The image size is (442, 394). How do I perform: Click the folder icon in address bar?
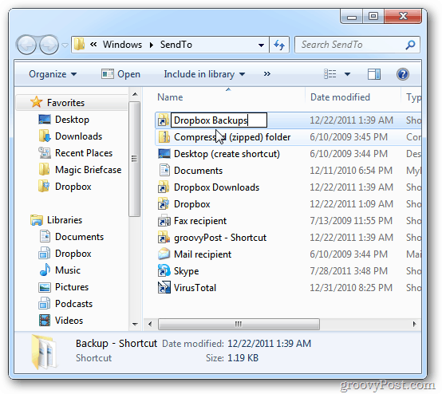[80, 44]
